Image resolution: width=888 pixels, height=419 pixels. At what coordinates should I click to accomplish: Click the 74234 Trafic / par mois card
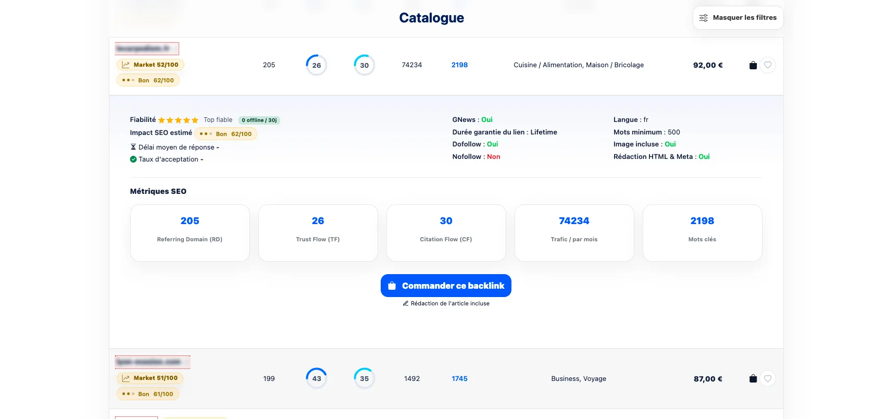574,233
